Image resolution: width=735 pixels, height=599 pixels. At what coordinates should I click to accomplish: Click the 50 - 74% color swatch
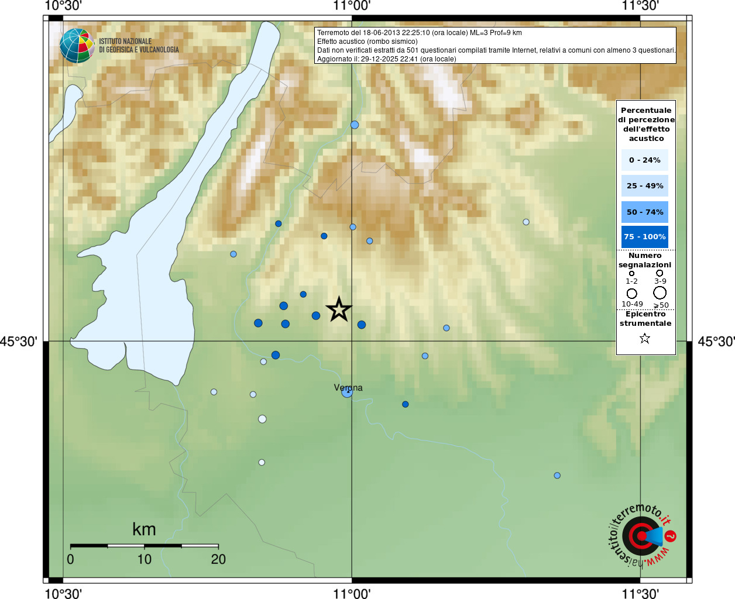point(645,212)
